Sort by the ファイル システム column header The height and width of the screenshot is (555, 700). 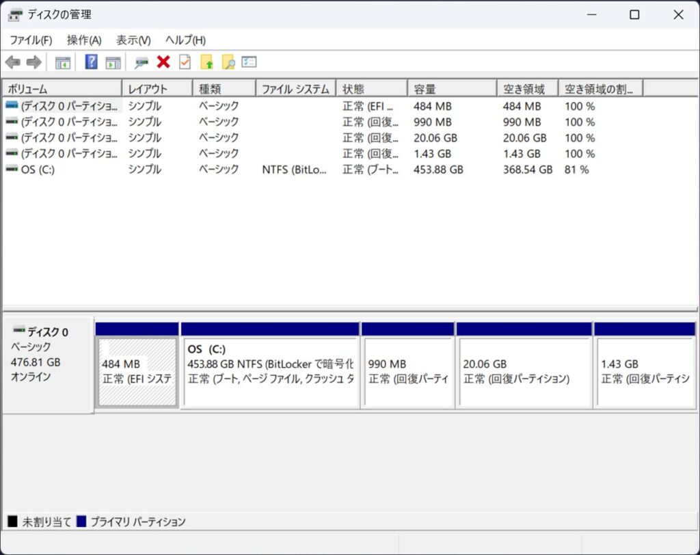(295, 89)
